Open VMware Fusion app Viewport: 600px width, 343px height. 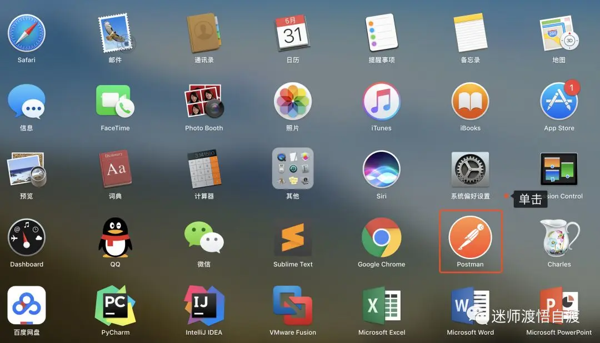point(293,306)
